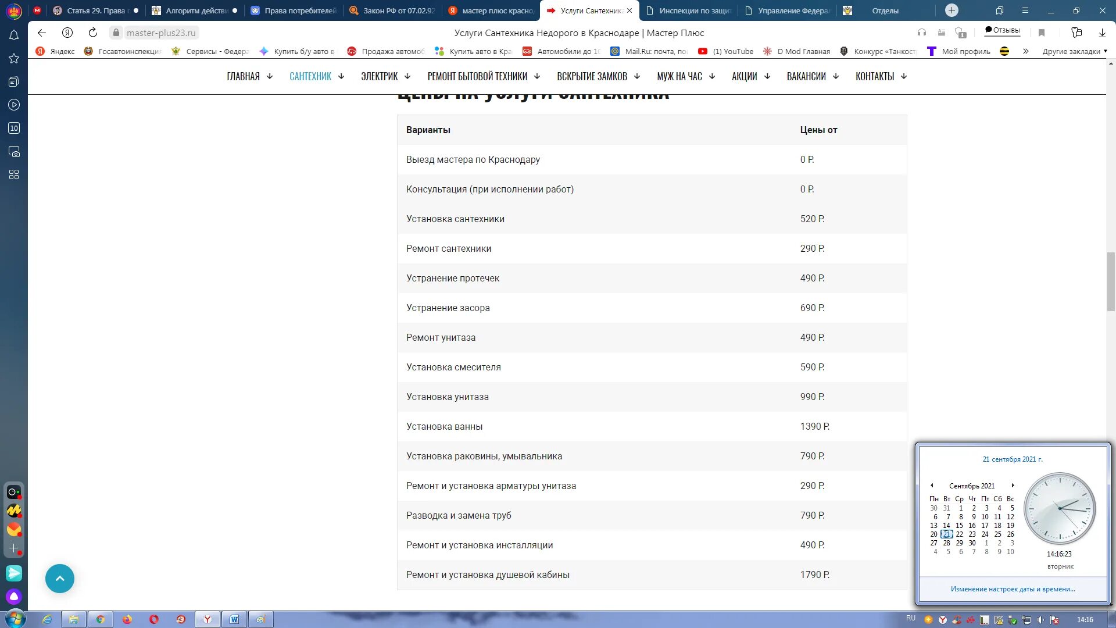Open notifications bell in sidebar
The image size is (1116, 628).
(14, 35)
